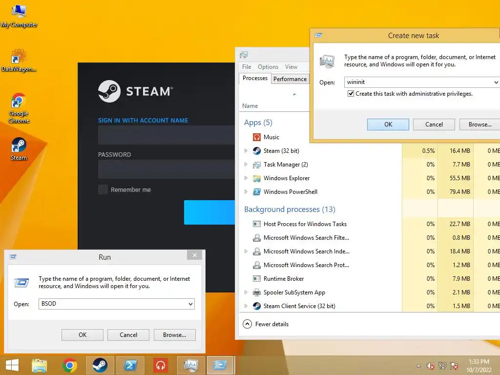500x375 pixels.
Task: Click the wininit text in Open field
Action: [x=356, y=82]
